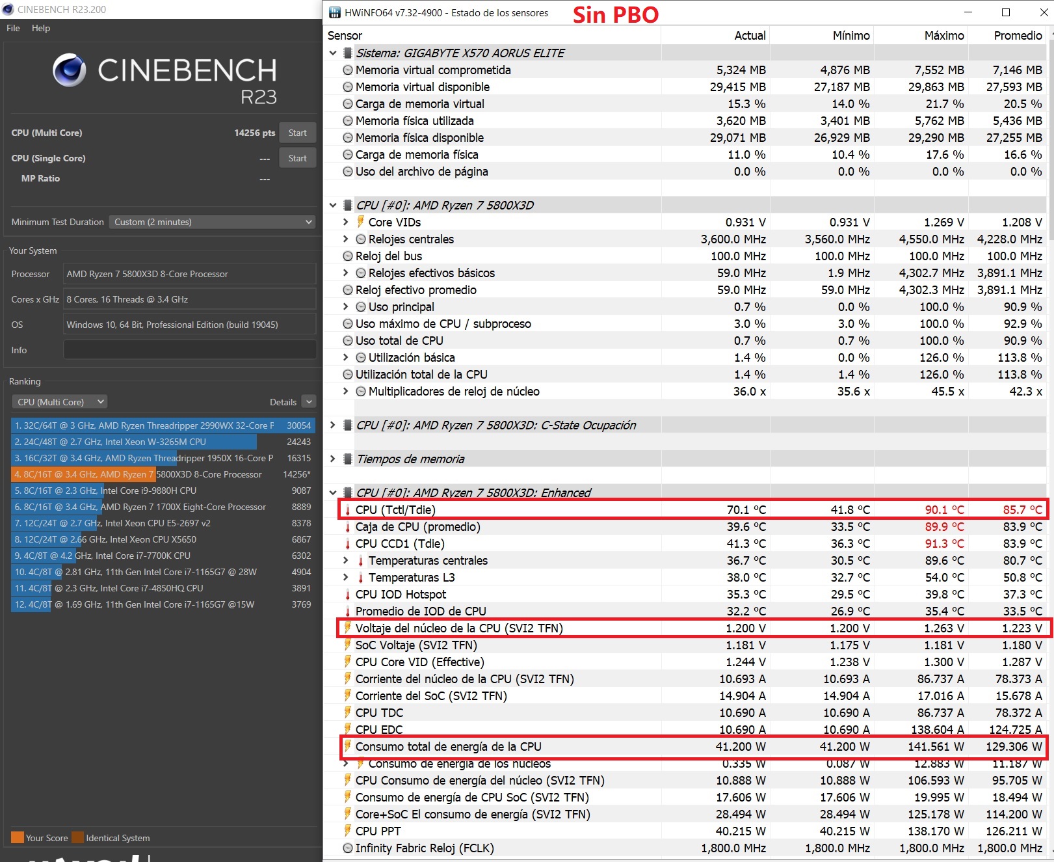This screenshot has height=862, width=1054.
Task: Click the thermometer icon beside Caja de CPU (promedio)
Action: (x=348, y=527)
